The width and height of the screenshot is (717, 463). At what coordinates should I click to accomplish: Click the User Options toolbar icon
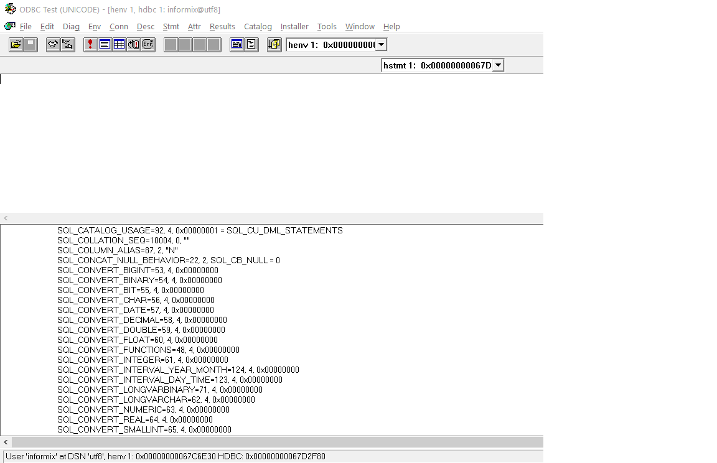(x=237, y=45)
